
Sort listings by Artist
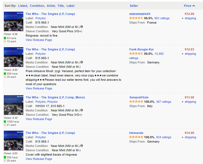click(51, 6)
